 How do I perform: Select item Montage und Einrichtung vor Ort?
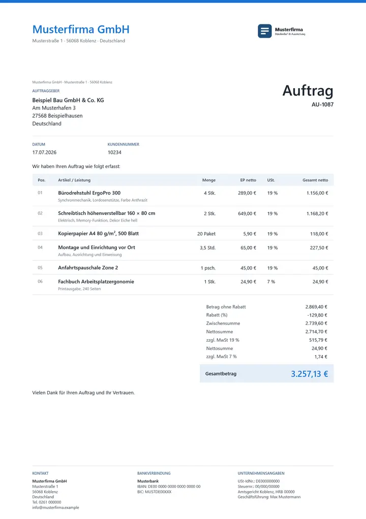[97, 247]
